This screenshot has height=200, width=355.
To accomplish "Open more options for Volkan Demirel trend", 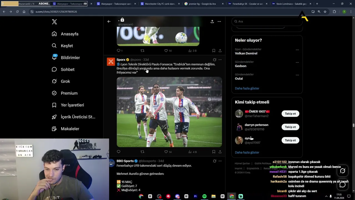I will [297, 50].
